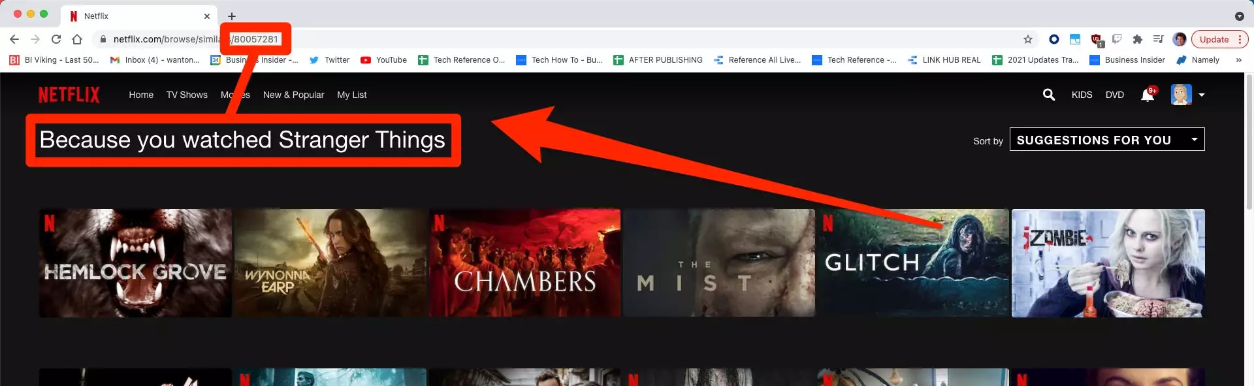Click the blue window extension icon

[x=1074, y=39]
